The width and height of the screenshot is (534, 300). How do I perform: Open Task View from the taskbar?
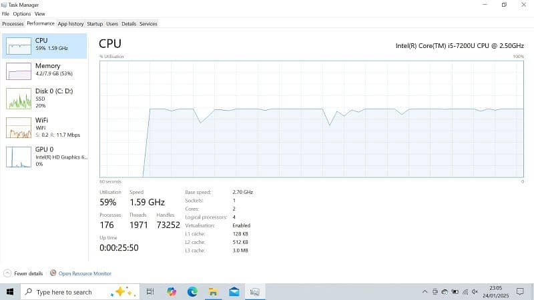pos(150,291)
